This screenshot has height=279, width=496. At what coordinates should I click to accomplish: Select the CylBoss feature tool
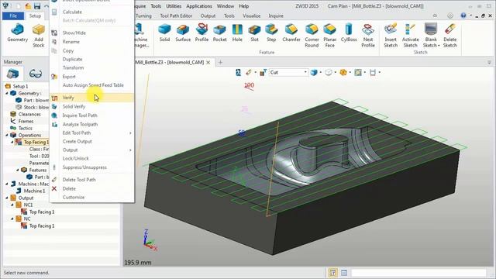[x=349, y=33]
